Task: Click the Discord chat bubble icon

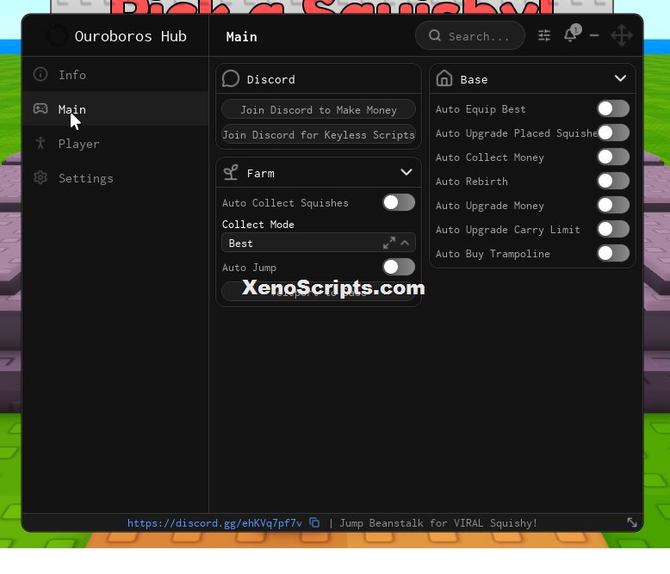Action: pos(231,78)
